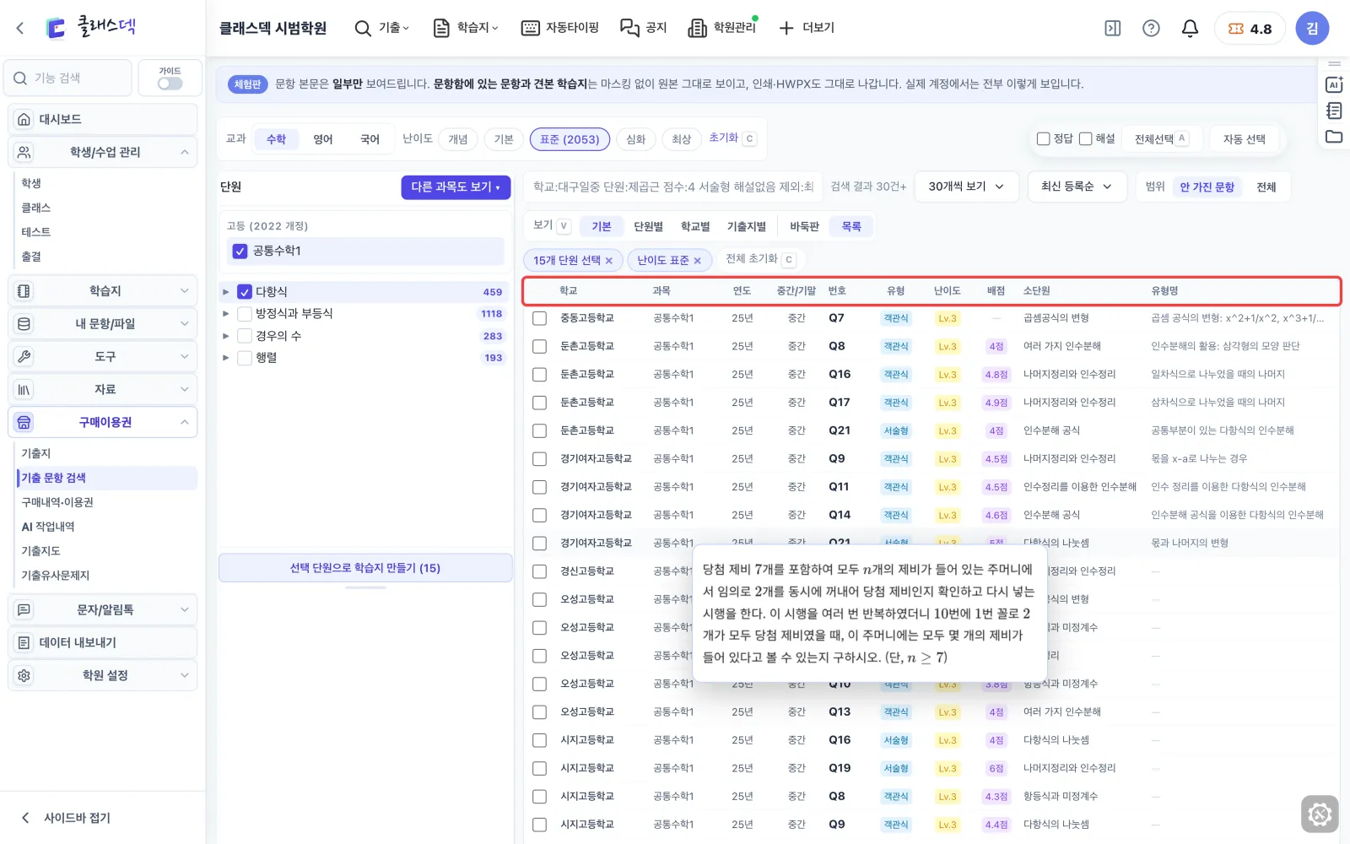Open the 대시보드 home item
Viewport: 1350px width, 844px height.
coord(103,119)
